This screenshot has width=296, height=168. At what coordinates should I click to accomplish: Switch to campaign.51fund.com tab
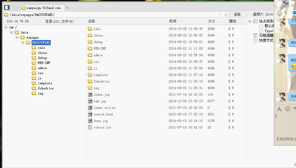42,8
